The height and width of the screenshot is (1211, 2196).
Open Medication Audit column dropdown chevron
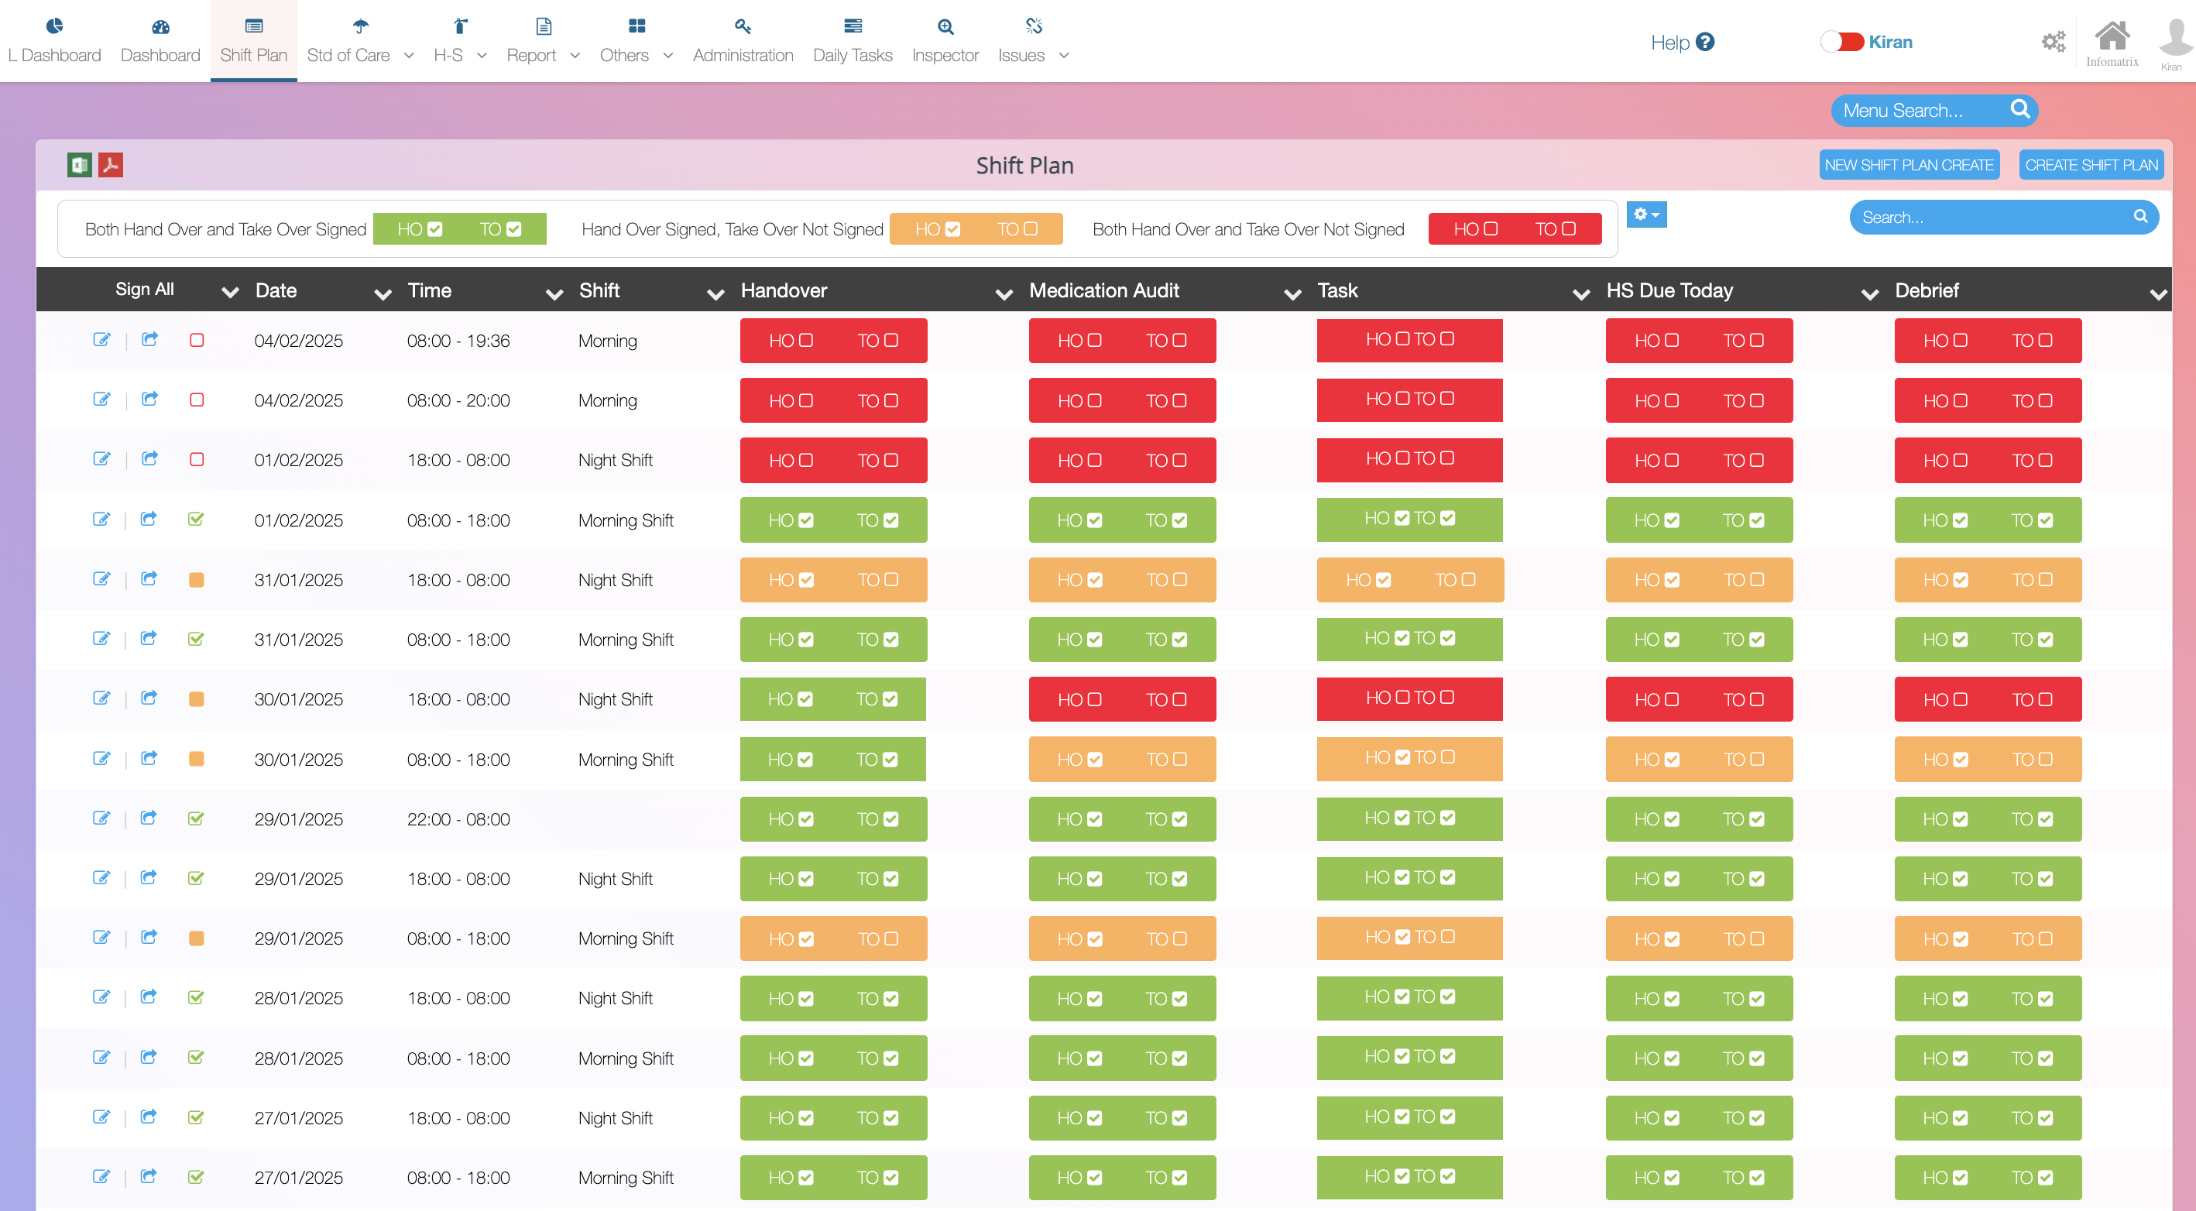click(1292, 293)
